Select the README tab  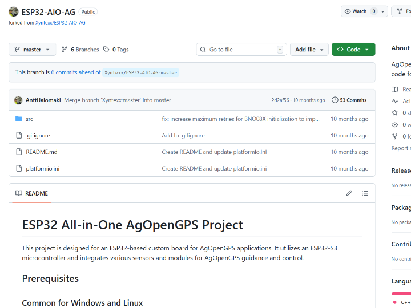31,193
